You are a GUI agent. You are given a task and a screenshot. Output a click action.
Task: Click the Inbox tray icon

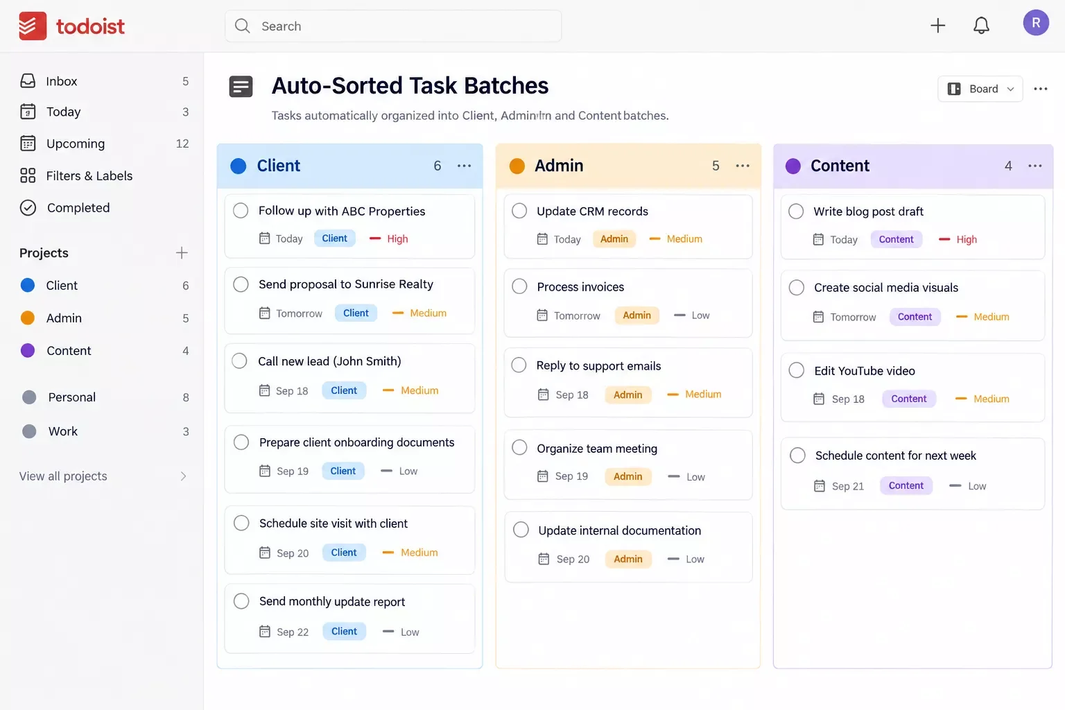[x=28, y=81]
